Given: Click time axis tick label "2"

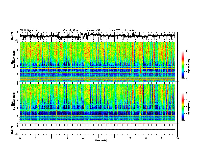Looking at the screenshot, I should (x=52, y=138).
